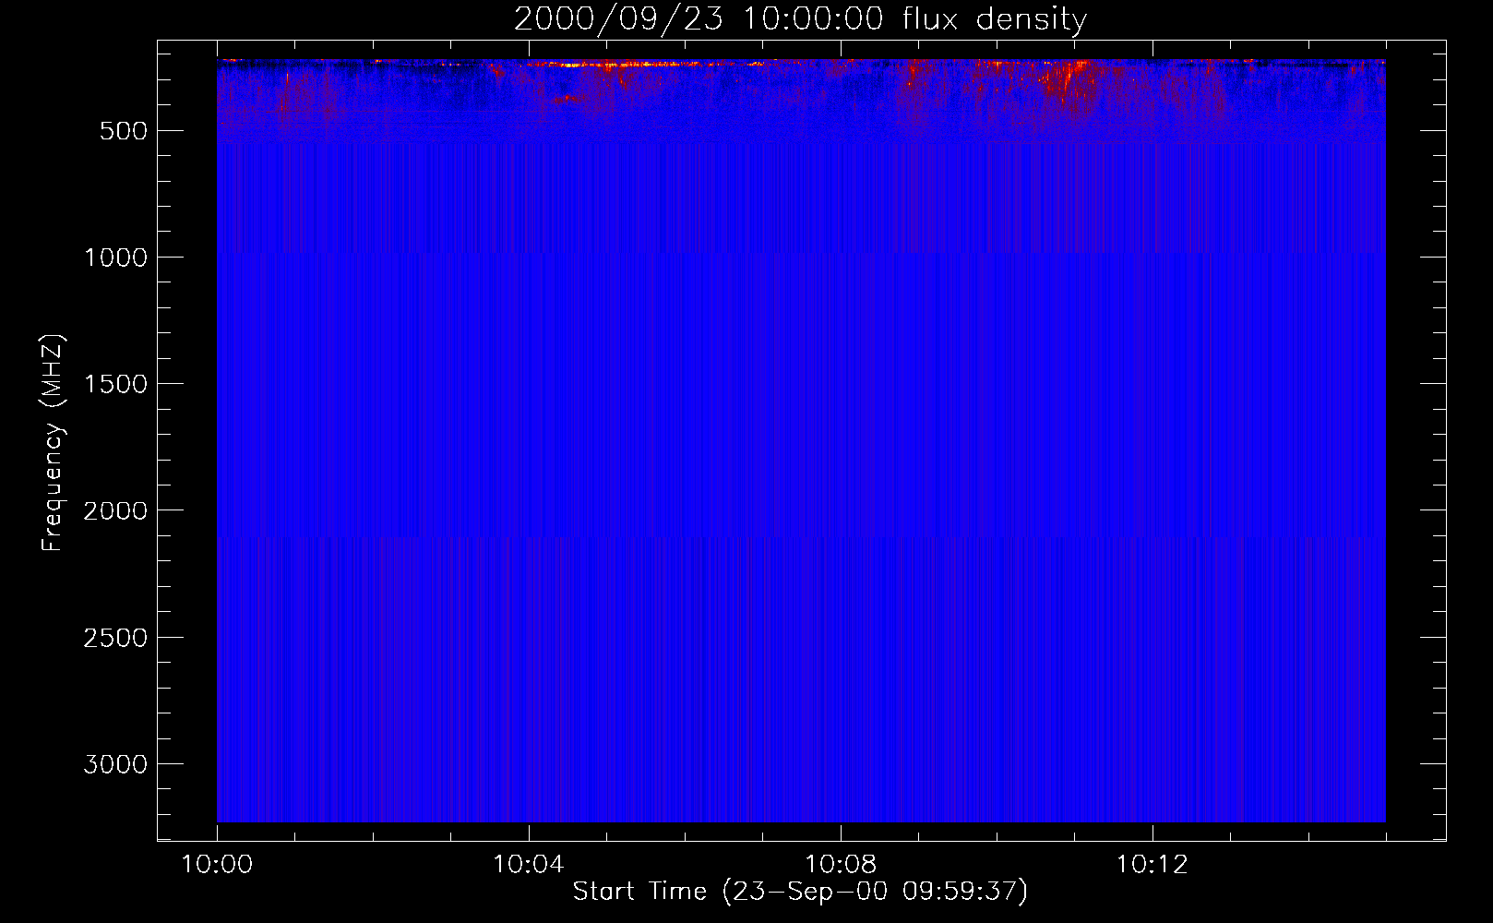Click the 10:12 time tick label

1153,865
